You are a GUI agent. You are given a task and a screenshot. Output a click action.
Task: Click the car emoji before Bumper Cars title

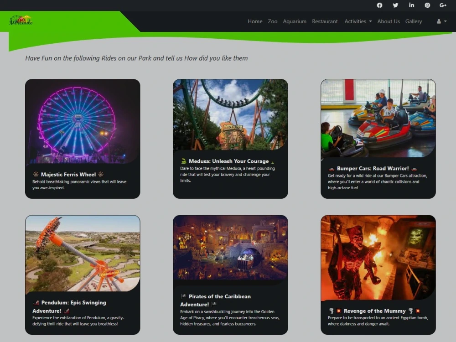click(331, 169)
